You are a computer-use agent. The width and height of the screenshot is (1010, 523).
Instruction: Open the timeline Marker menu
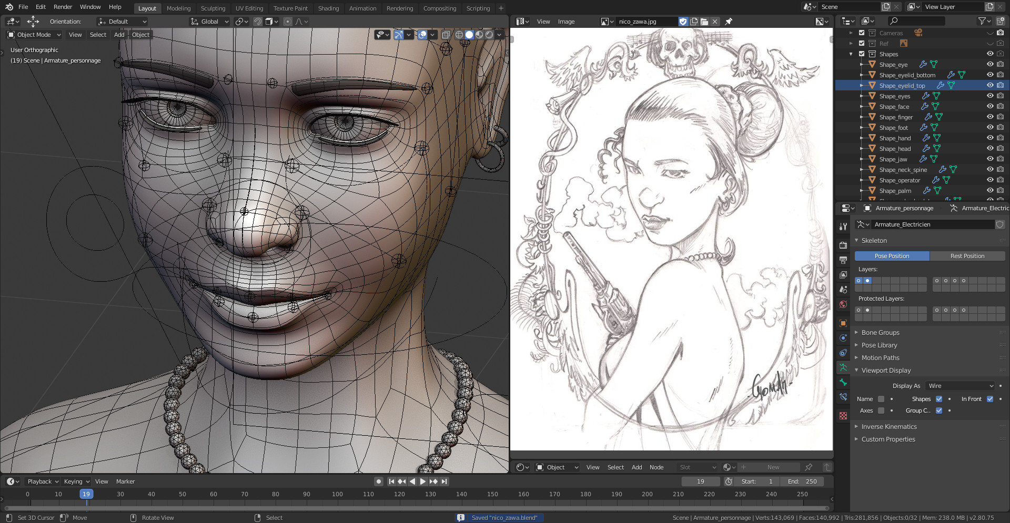pyautogui.click(x=125, y=481)
